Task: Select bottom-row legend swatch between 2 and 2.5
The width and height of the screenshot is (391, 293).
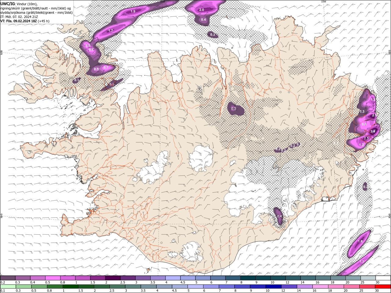Action: click(102, 287)
